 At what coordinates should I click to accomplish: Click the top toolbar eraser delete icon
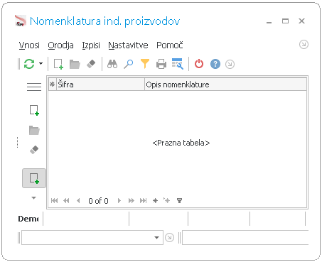[x=91, y=64]
